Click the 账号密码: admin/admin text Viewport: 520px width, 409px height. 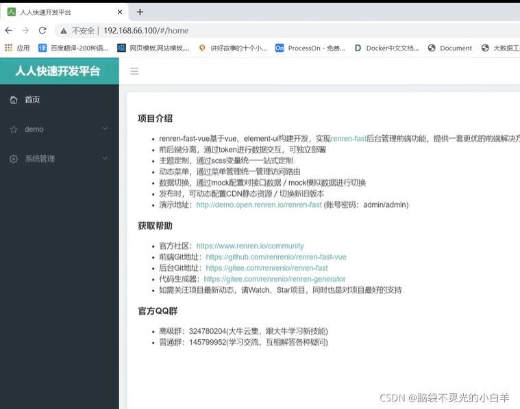pyautogui.click(x=366, y=204)
